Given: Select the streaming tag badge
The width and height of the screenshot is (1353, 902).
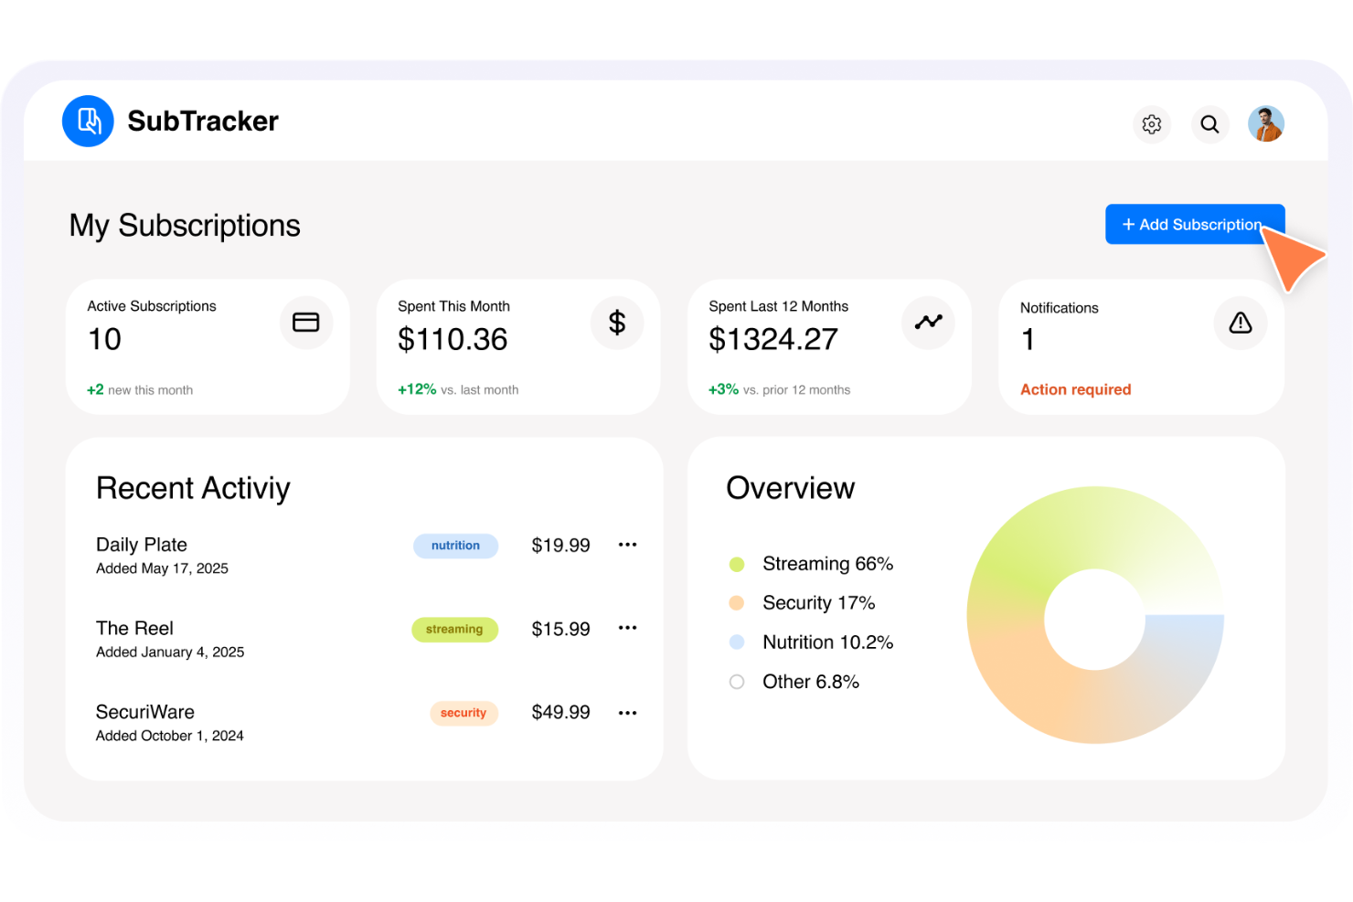Looking at the screenshot, I should click(454, 630).
